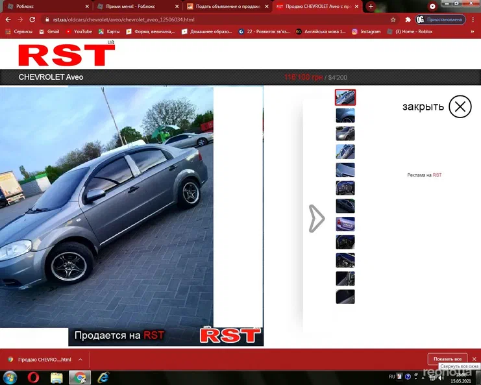
Task: Bookmark this page with the star icon
Action: 393,19
